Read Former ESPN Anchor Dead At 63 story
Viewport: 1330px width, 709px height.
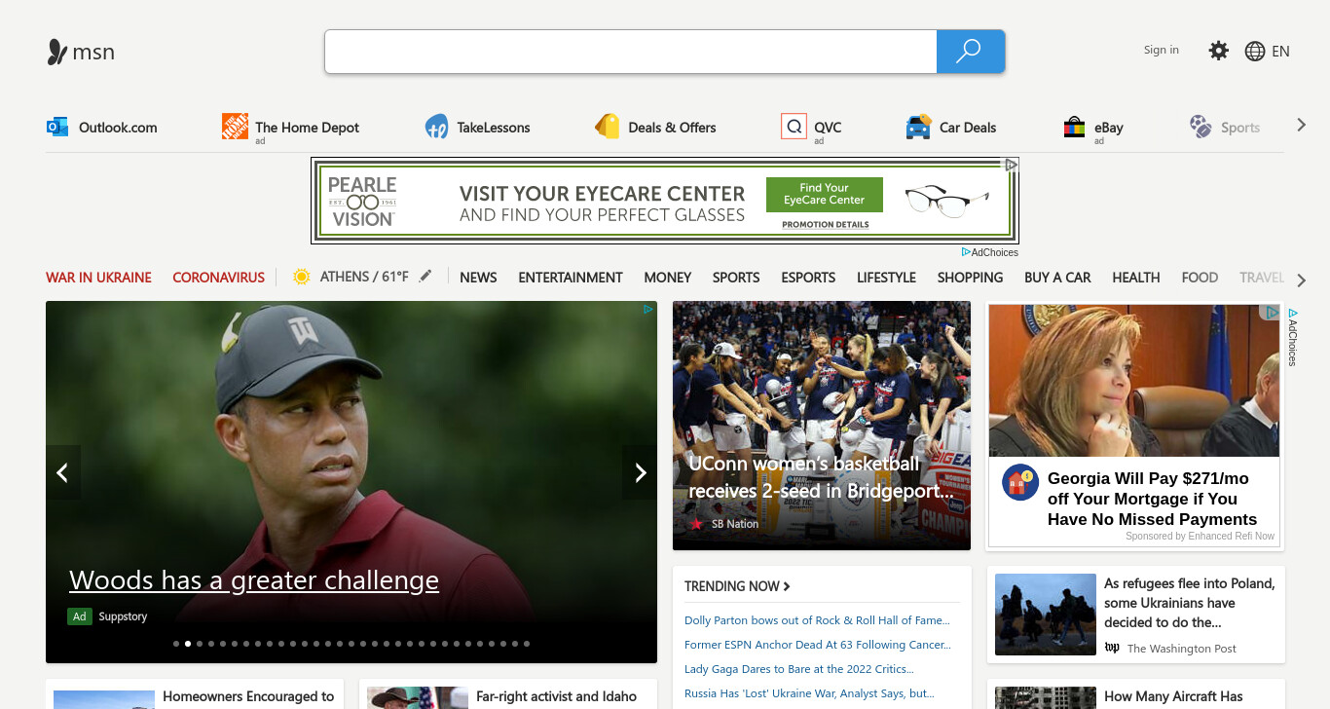click(x=818, y=645)
